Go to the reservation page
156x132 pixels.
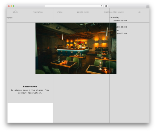38,12
